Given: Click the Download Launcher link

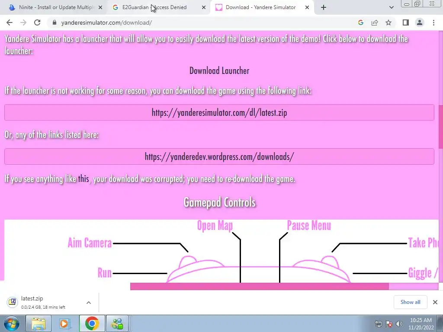Looking at the screenshot, I should 219,70.
